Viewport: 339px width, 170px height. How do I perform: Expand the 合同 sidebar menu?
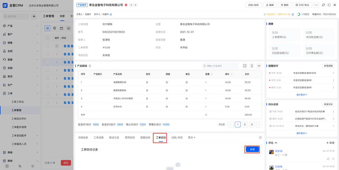pyautogui.click(x=20, y=51)
